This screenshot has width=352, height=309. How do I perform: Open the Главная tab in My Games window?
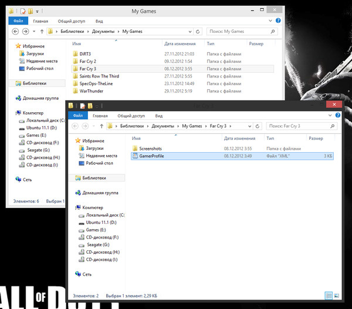click(40, 21)
